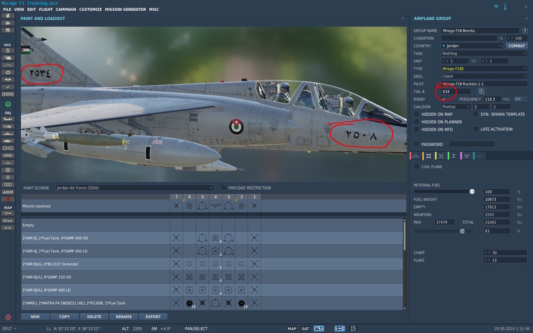The width and height of the screenshot is (533, 333).
Task: Open the Mission Generator menu
Action: pyautogui.click(x=125, y=10)
